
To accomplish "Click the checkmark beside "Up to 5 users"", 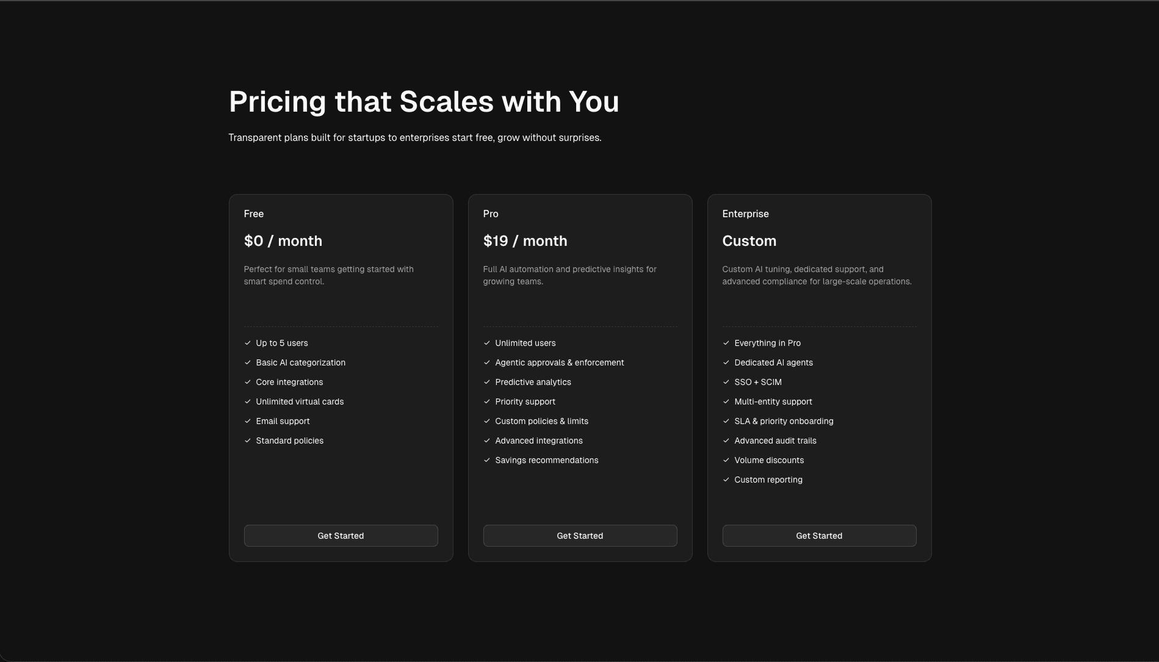I will click(248, 343).
